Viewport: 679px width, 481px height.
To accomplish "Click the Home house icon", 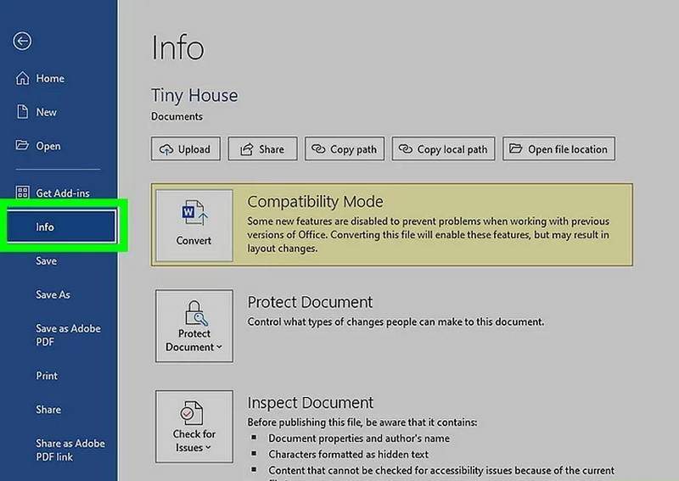I will coord(23,78).
